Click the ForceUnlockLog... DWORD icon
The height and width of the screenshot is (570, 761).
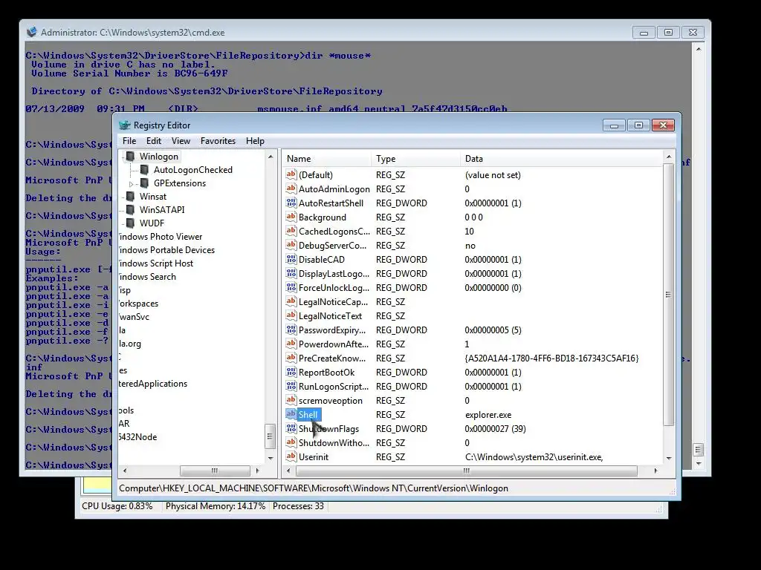click(291, 287)
